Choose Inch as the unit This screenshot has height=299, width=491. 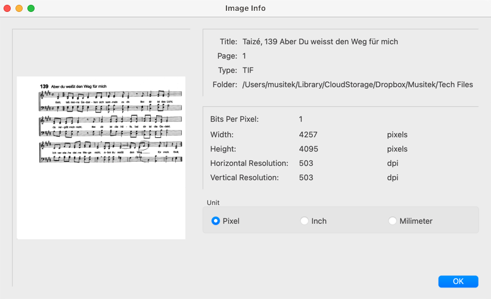pos(304,221)
